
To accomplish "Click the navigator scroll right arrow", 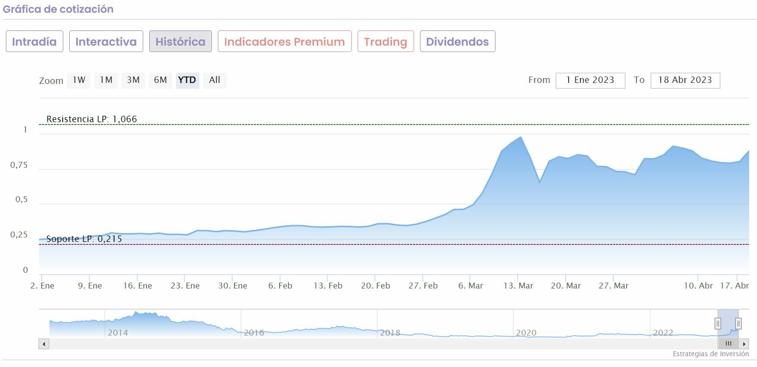I will pyautogui.click(x=745, y=344).
